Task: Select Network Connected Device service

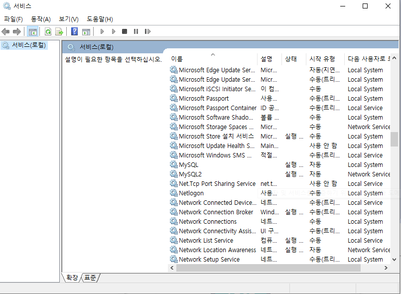Action: coord(279,203)
